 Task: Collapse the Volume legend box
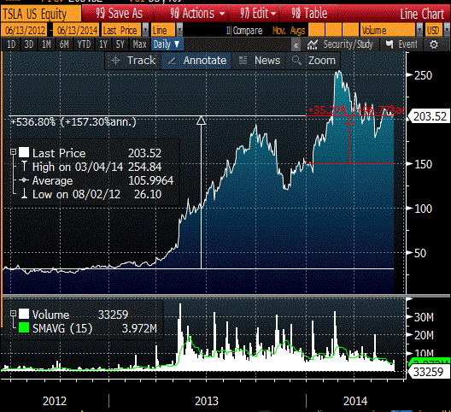click(13, 313)
